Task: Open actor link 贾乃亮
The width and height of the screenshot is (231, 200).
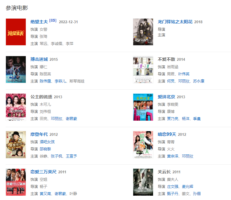Action: (173, 119)
